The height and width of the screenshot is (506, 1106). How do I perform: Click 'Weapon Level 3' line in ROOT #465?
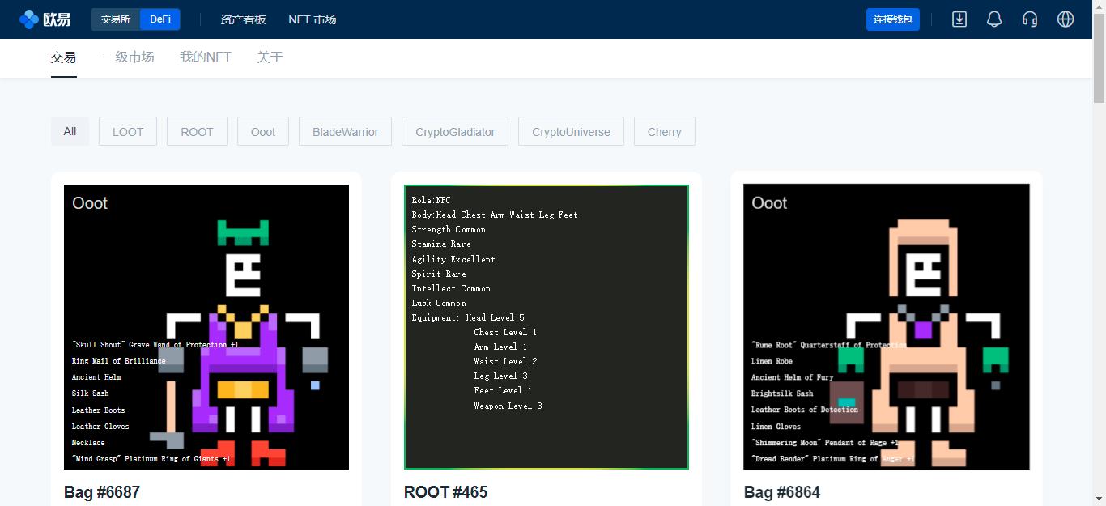click(x=508, y=406)
